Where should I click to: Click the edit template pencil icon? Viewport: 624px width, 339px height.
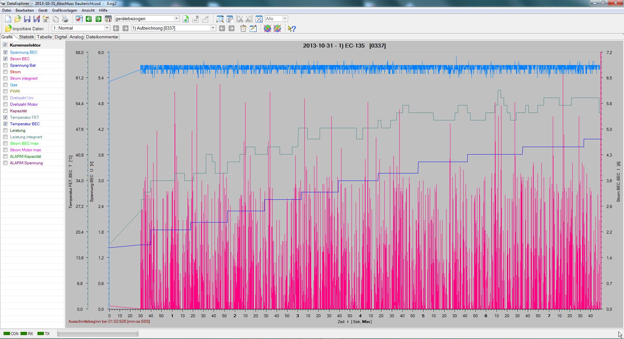tap(205, 19)
